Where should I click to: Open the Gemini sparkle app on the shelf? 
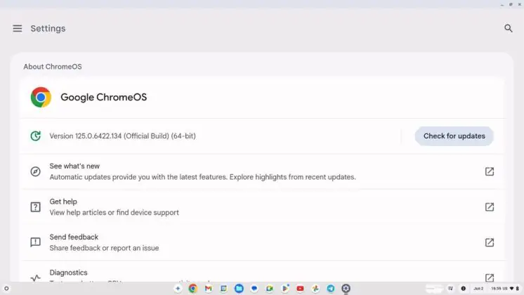(x=178, y=288)
